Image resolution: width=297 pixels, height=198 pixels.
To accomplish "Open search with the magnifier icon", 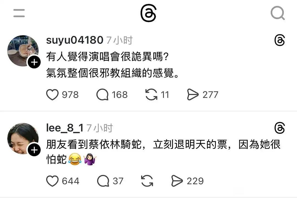I will 278,13.
